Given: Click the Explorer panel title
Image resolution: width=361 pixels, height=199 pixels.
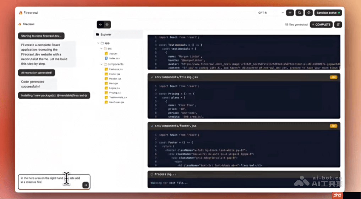Looking at the screenshot, I should coord(106,35).
